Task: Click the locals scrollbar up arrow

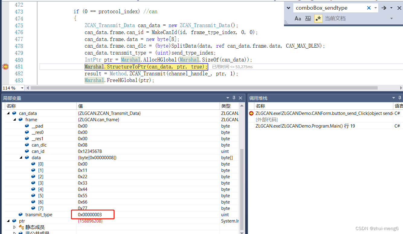Action: coord(242,106)
